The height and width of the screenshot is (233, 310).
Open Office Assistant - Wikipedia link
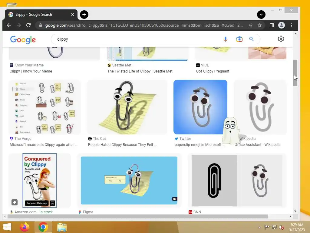click(x=258, y=145)
